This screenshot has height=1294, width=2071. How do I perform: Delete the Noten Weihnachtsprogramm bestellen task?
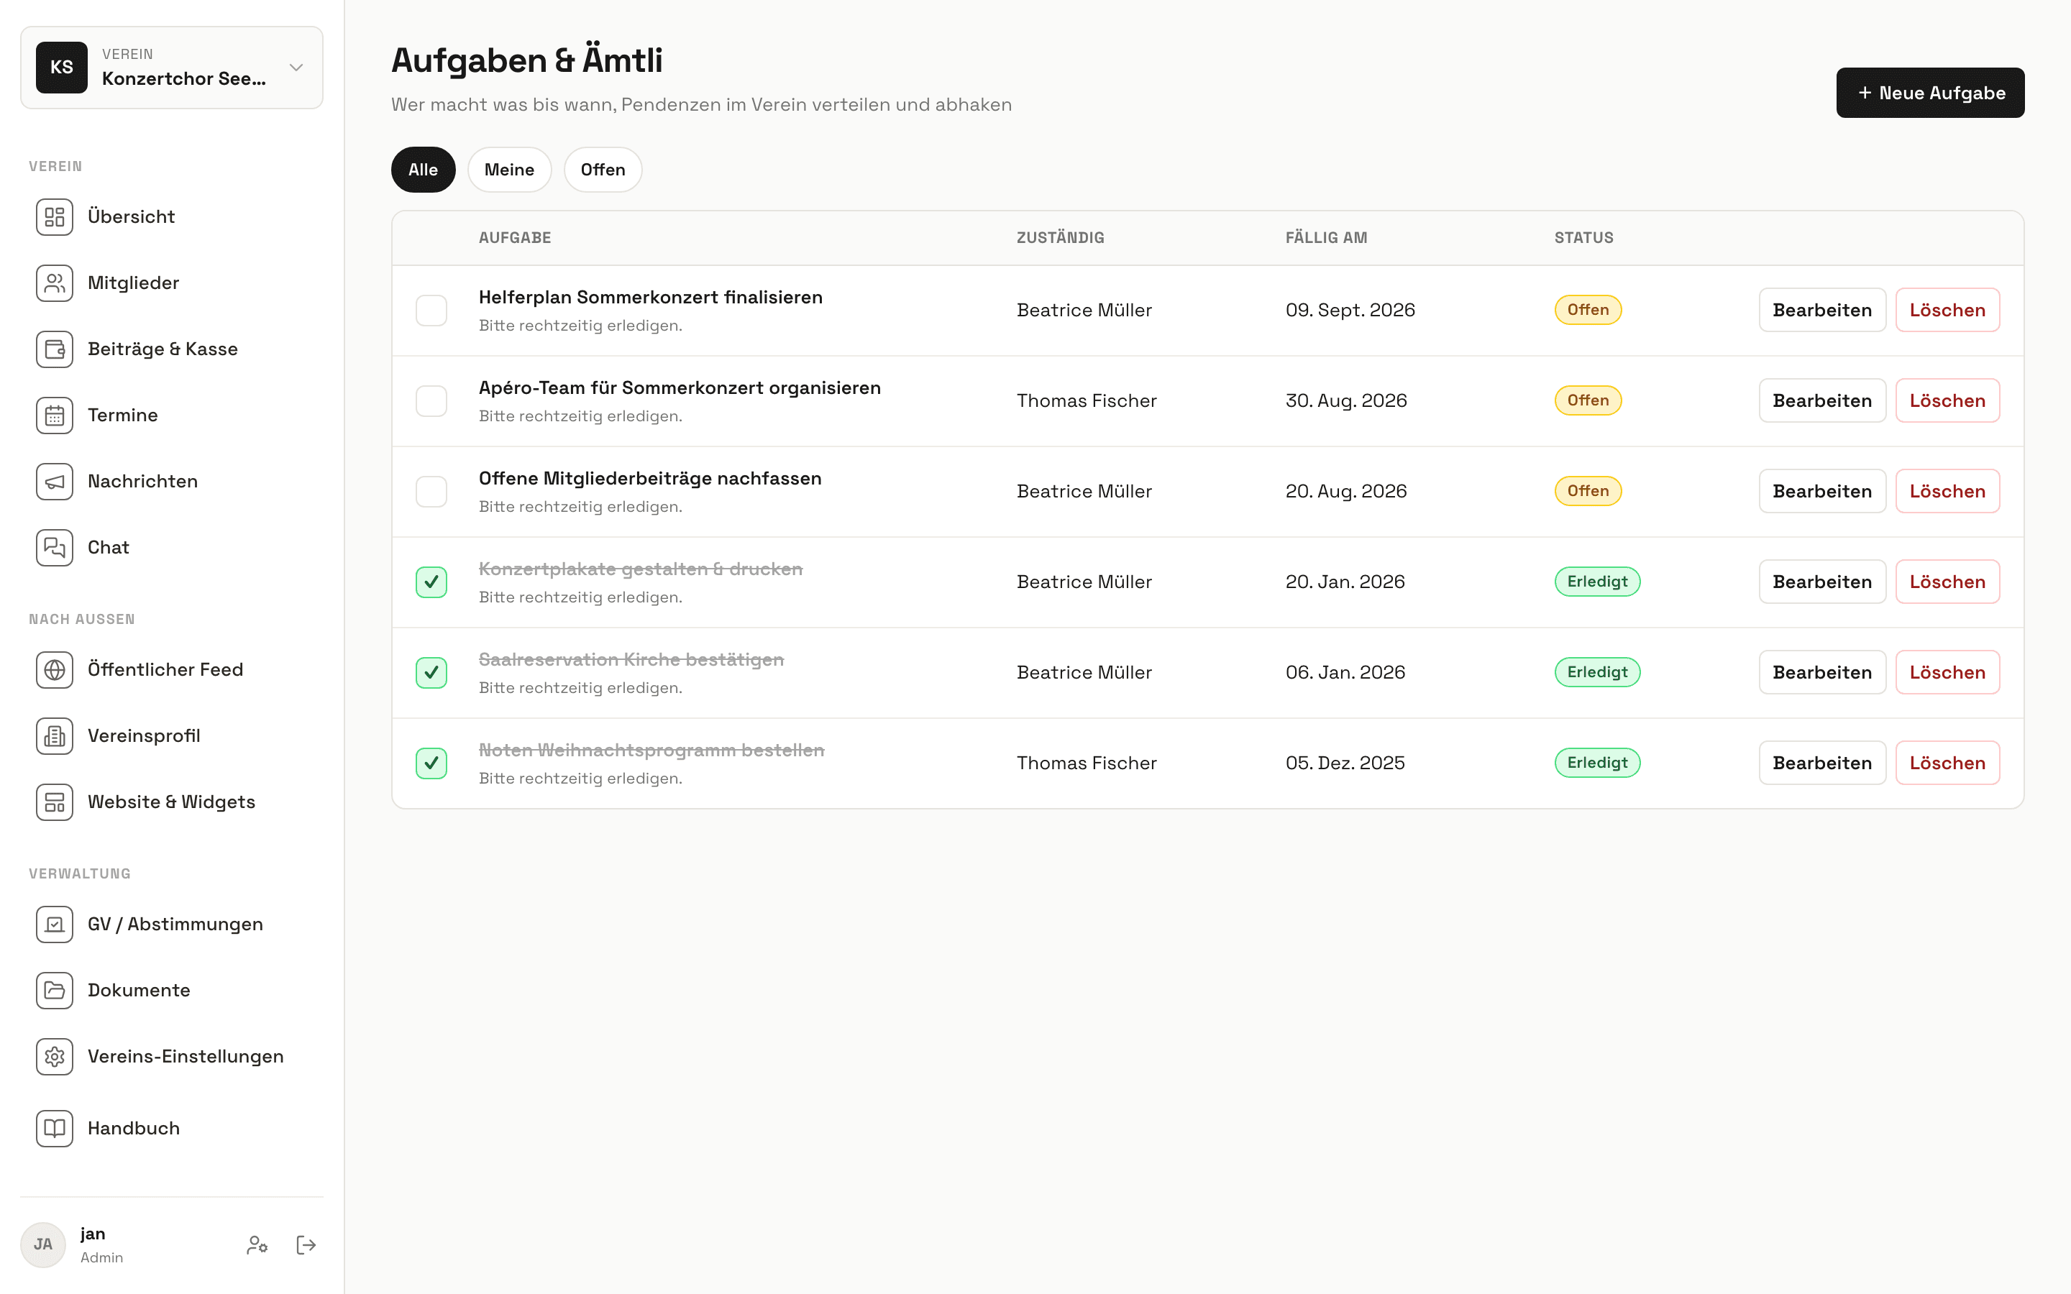pyautogui.click(x=1947, y=763)
